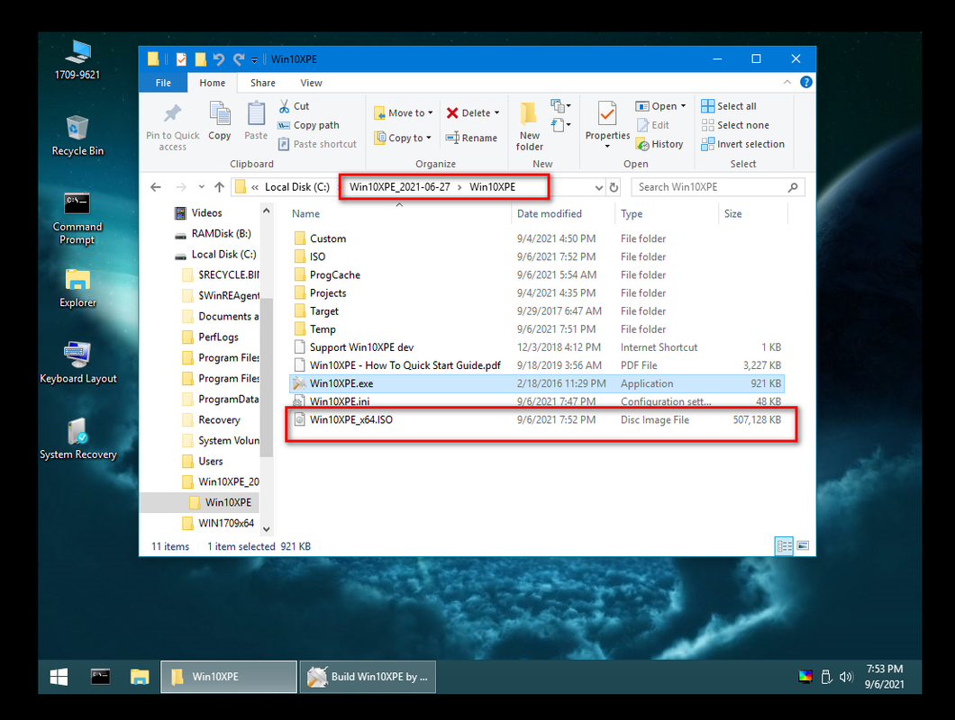Open Videos in navigation pane
955x720 pixels.
tap(198, 213)
